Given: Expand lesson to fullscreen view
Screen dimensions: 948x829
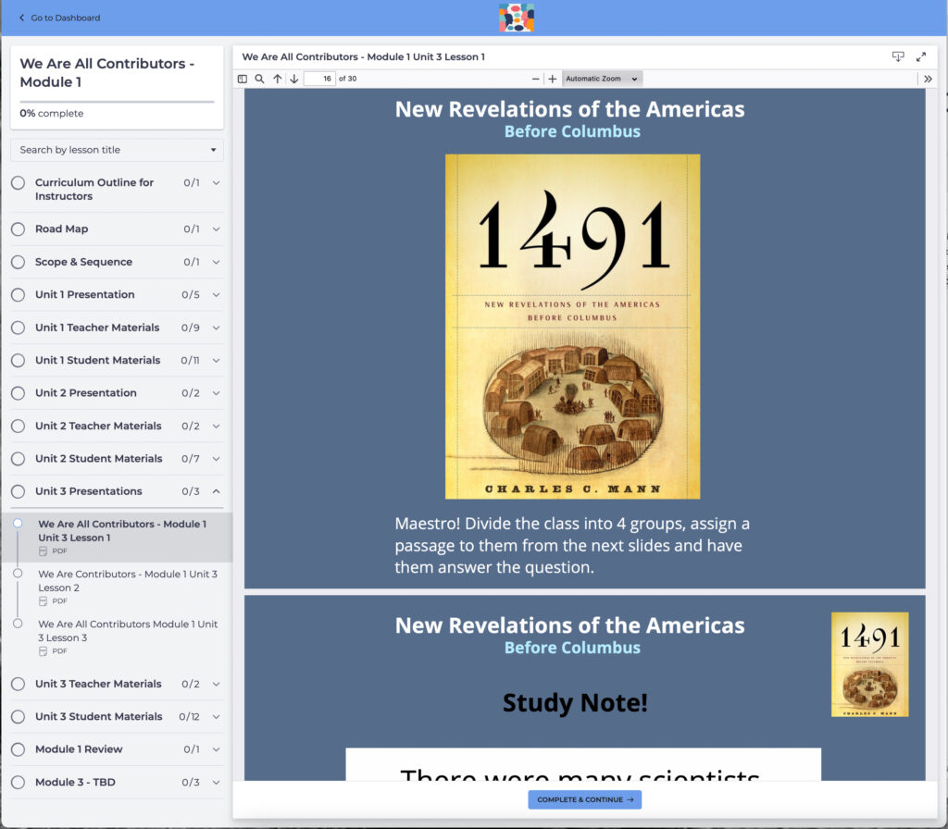Looking at the screenshot, I should click(921, 57).
